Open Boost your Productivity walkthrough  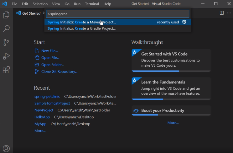coord(171,110)
